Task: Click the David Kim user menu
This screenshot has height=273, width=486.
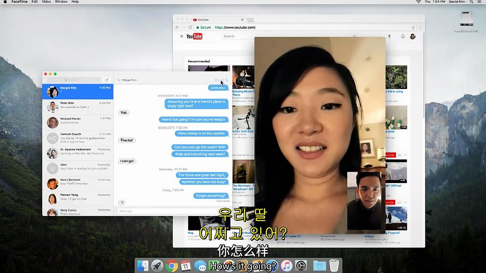Action: (457, 2)
